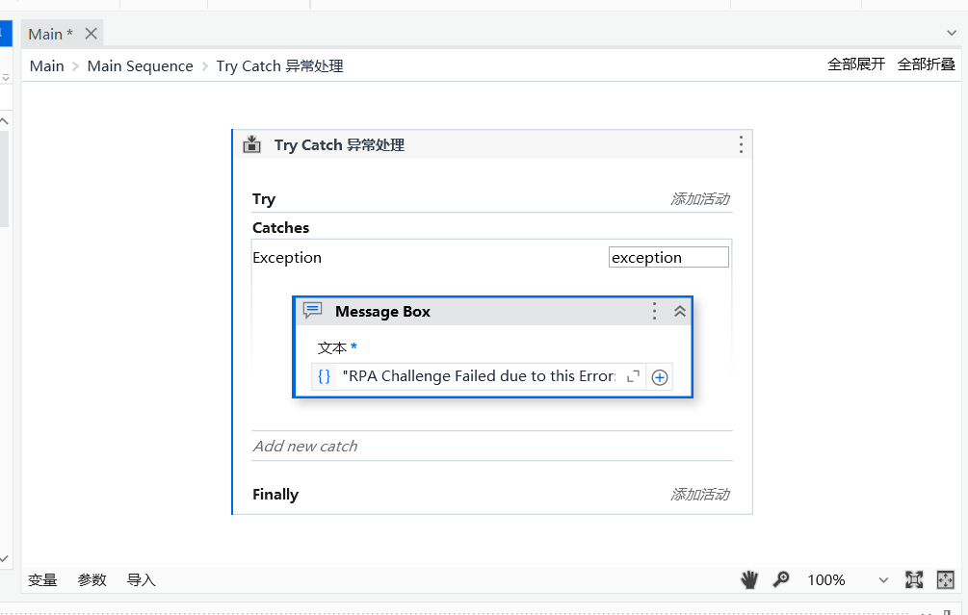Open the expanded expression editor icon
This screenshot has width=968, height=615.
tap(633, 377)
